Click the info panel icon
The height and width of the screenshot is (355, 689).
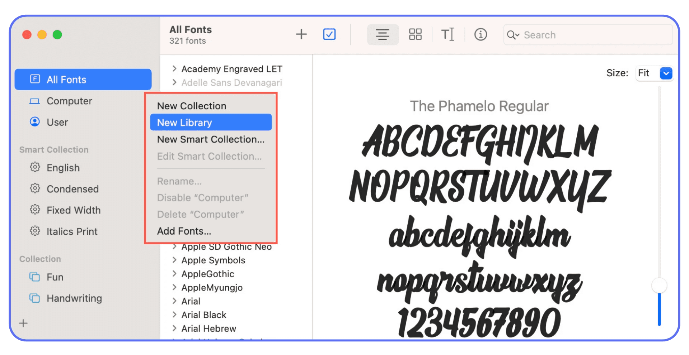(481, 34)
